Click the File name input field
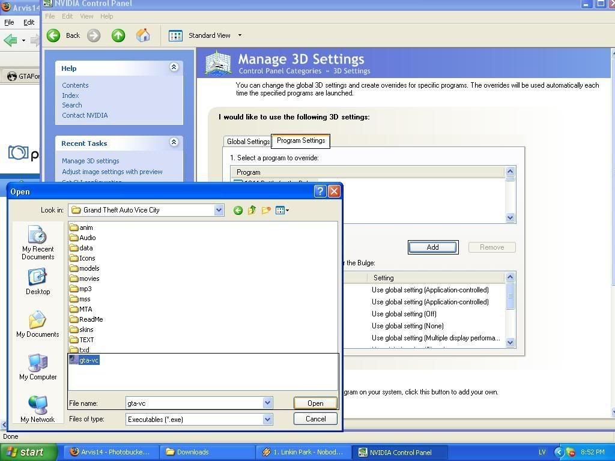 click(195, 403)
